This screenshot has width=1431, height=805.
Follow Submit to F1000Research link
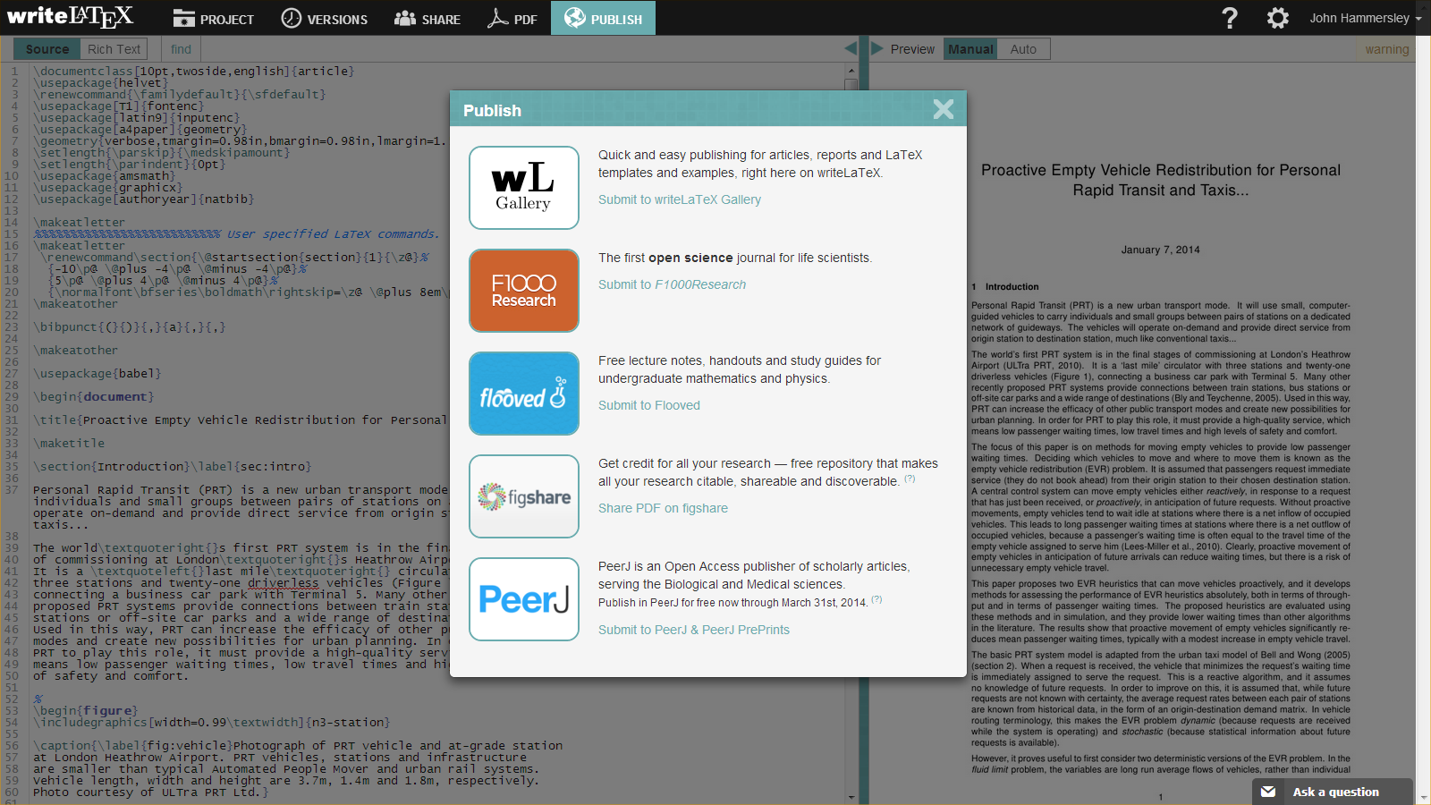tap(672, 284)
